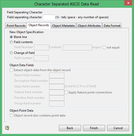Click the Field number box under Change of field
Image resolution: width=134 pixels, height=136 pixels.
41,58
